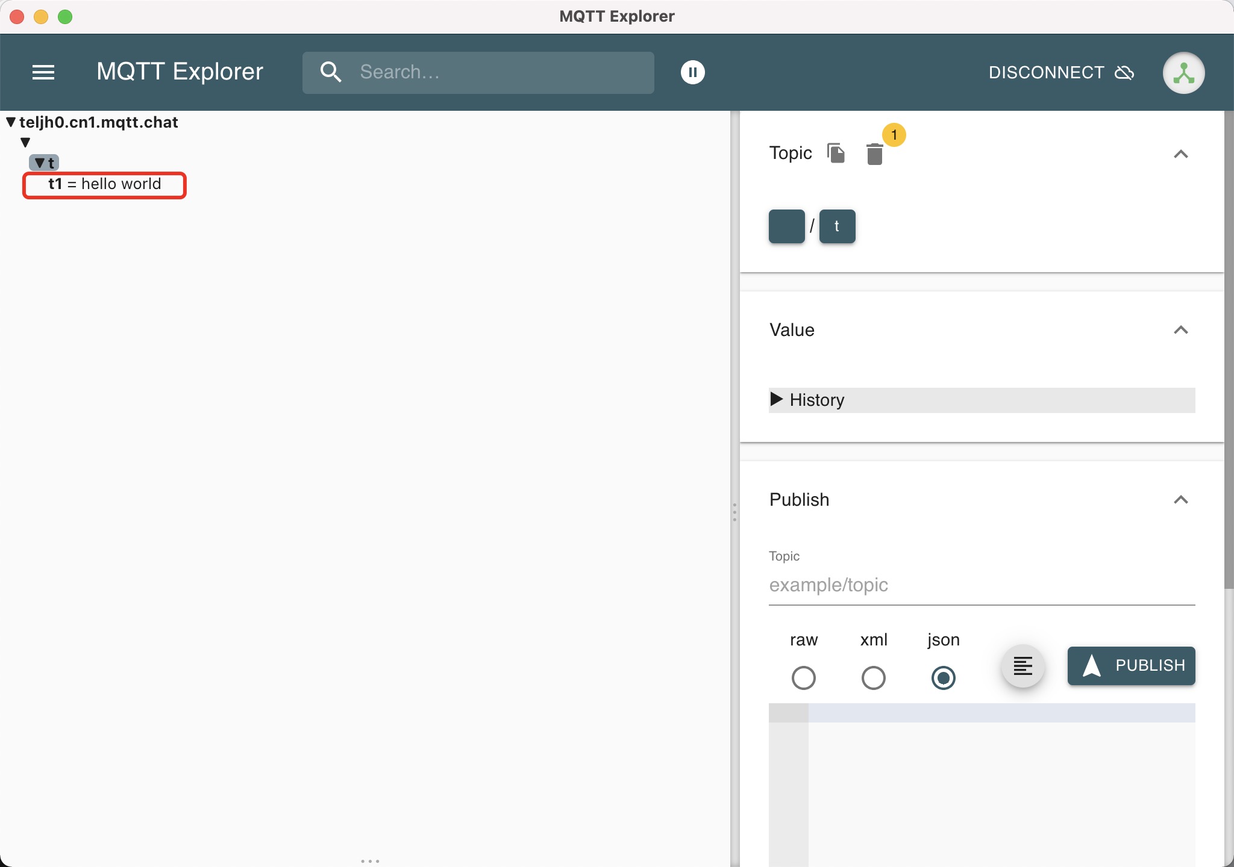This screenshot has height=867, width=1234.
Task: Click the disconnect cloud icon
Action: 1124,73
